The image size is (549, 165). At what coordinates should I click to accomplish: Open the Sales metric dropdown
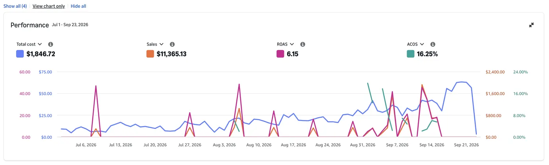point(155,45)
